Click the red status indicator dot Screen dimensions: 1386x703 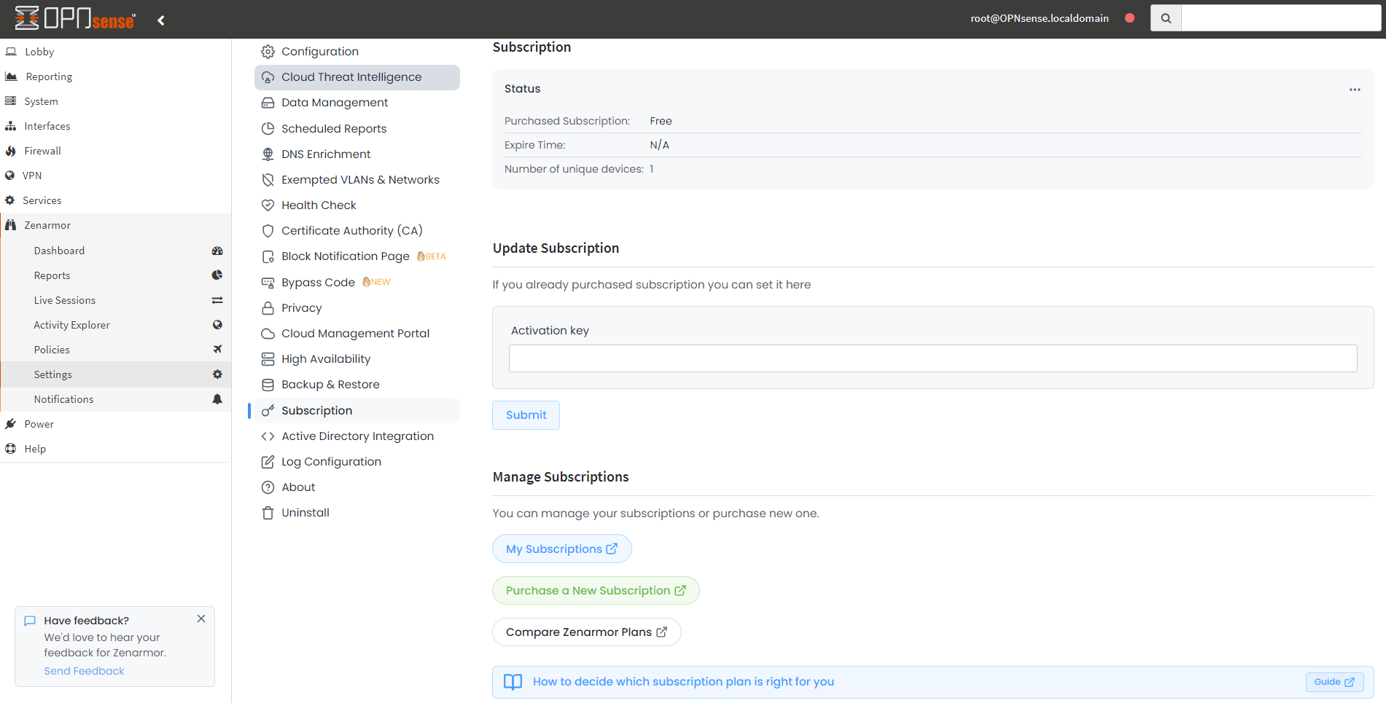[1129, 18]
